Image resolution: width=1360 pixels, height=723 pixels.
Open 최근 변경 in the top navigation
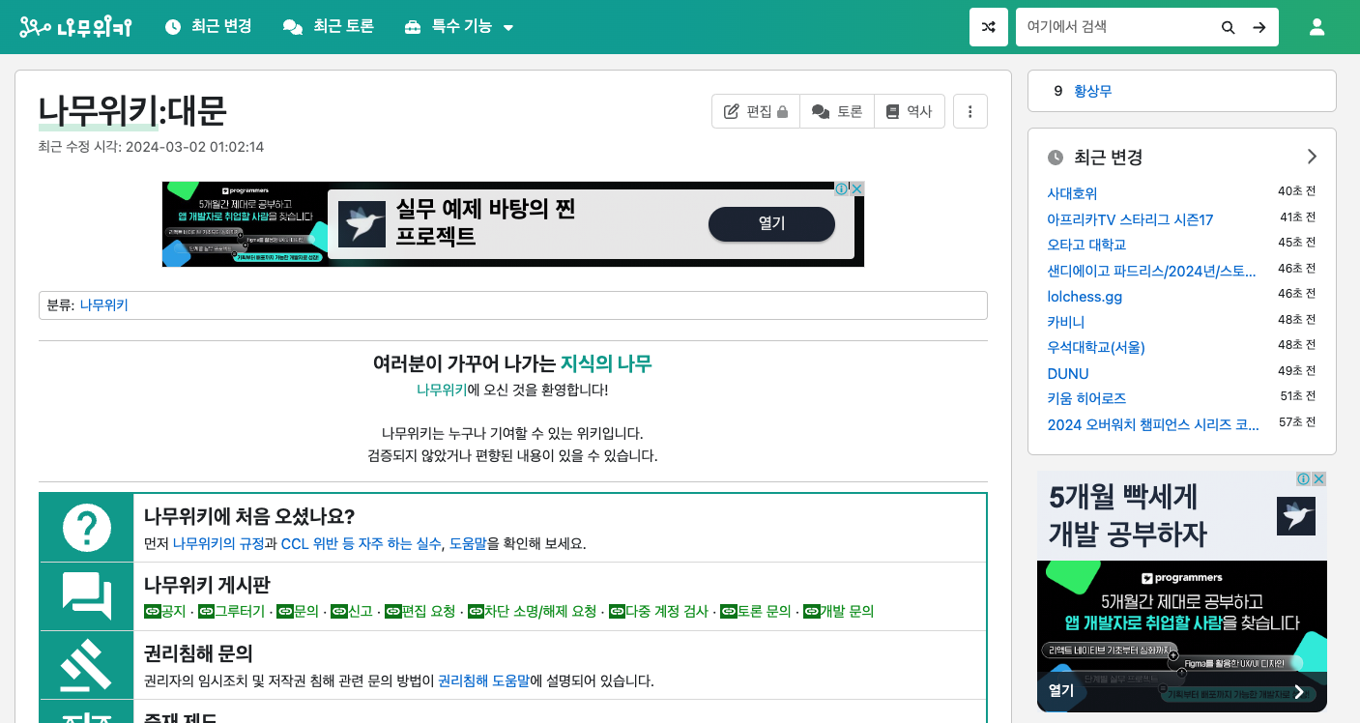tap(209, 27)
